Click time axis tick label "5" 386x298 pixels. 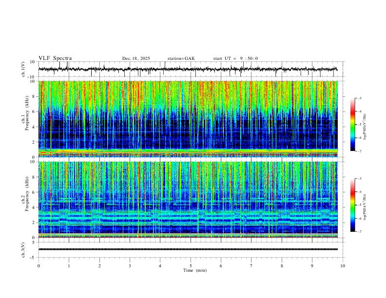click(x=191, y=266)
